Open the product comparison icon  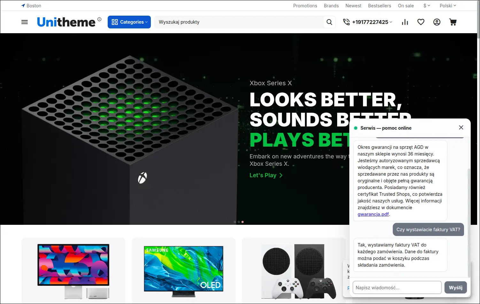pyautogui.click(x=405, y=22)
